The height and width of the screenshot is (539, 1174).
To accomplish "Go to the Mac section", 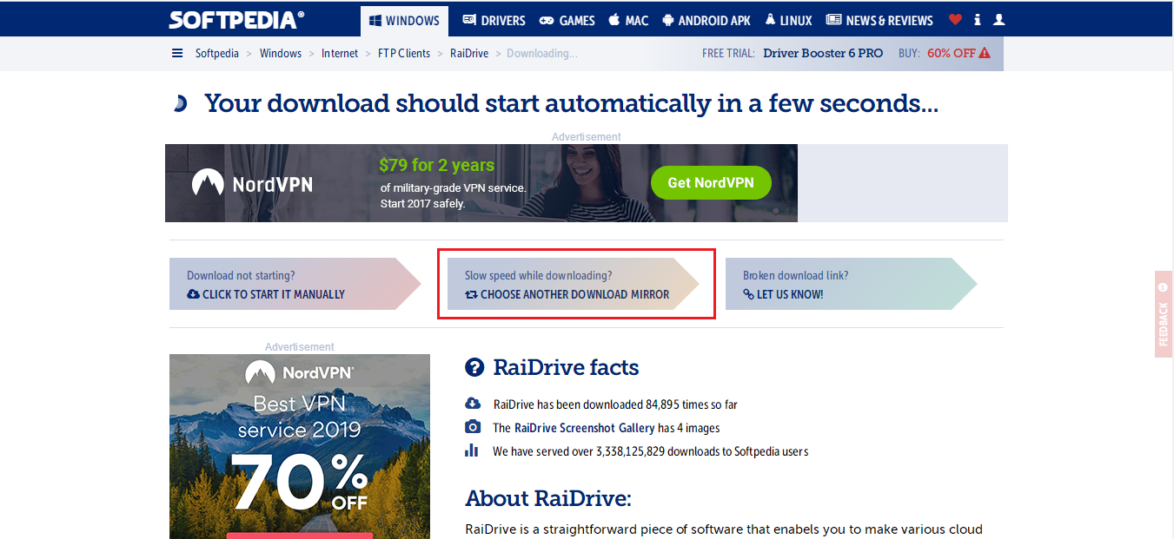I will [x=628, y=21].
